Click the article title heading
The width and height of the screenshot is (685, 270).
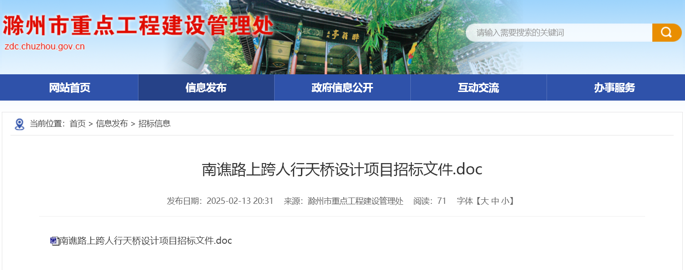pyautogui.click(x=342, y=170)
